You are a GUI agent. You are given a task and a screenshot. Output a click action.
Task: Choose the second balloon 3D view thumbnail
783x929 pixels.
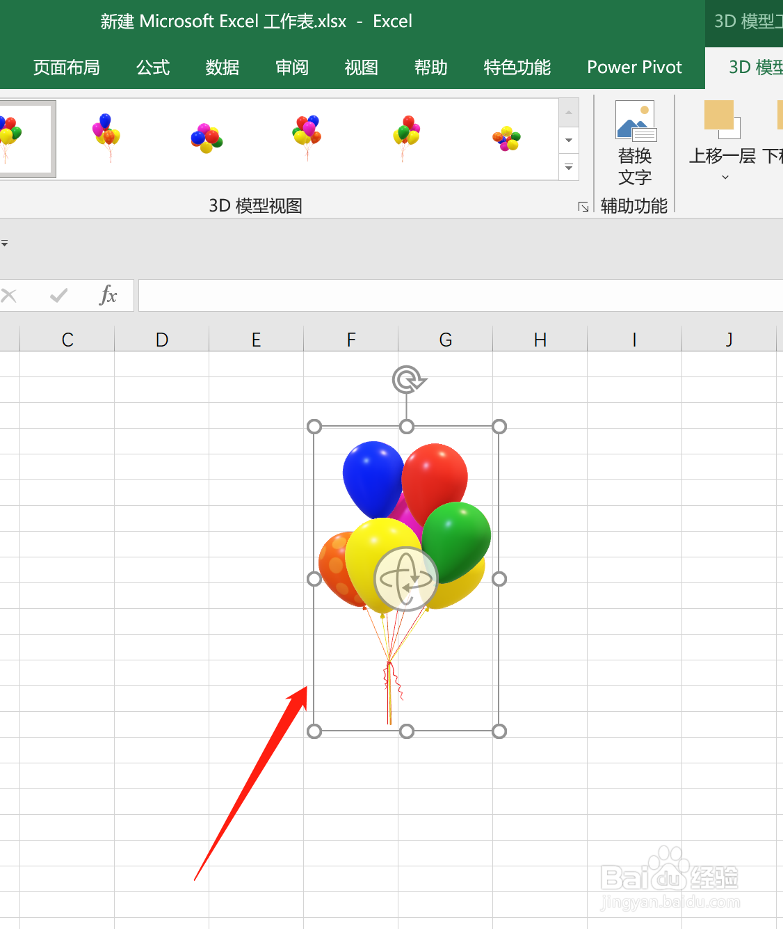pyautogui.click(x=106, y=138)
